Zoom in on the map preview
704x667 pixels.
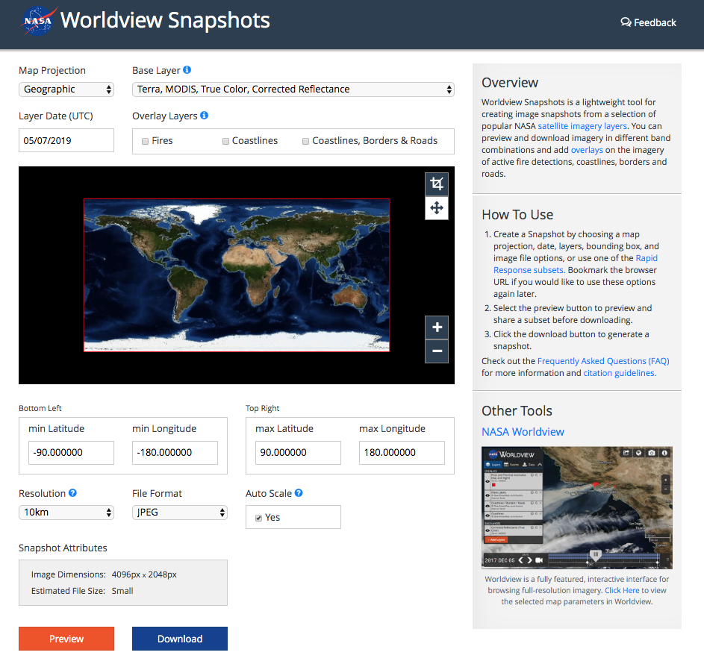tap(437, 328)
